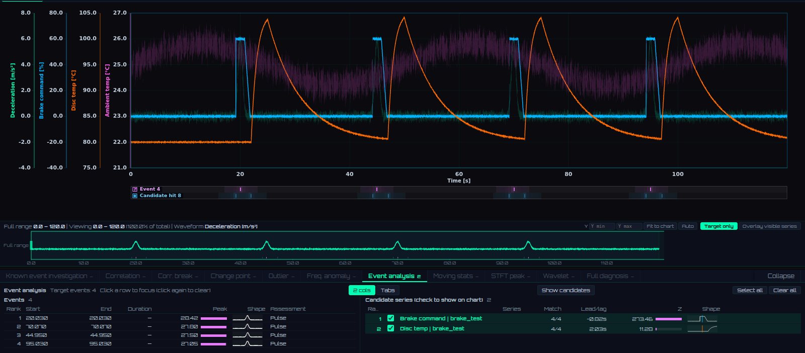Screen dimensions: 805x353
Task: Open the Known event investigation tab
Action: click(x=49, y=276)
